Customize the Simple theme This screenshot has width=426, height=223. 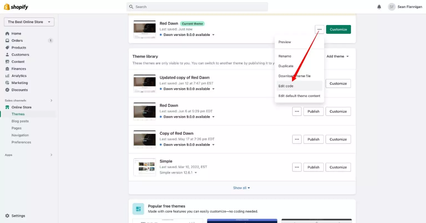[x=338, y=167]
